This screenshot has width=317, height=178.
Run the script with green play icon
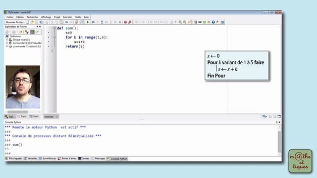coord(88,22)
